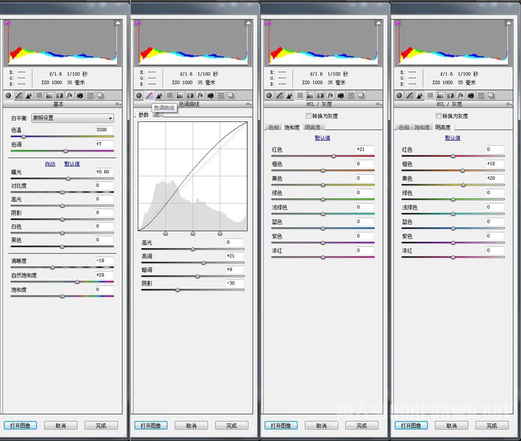Click the 色温 temperature slider track

63,137
